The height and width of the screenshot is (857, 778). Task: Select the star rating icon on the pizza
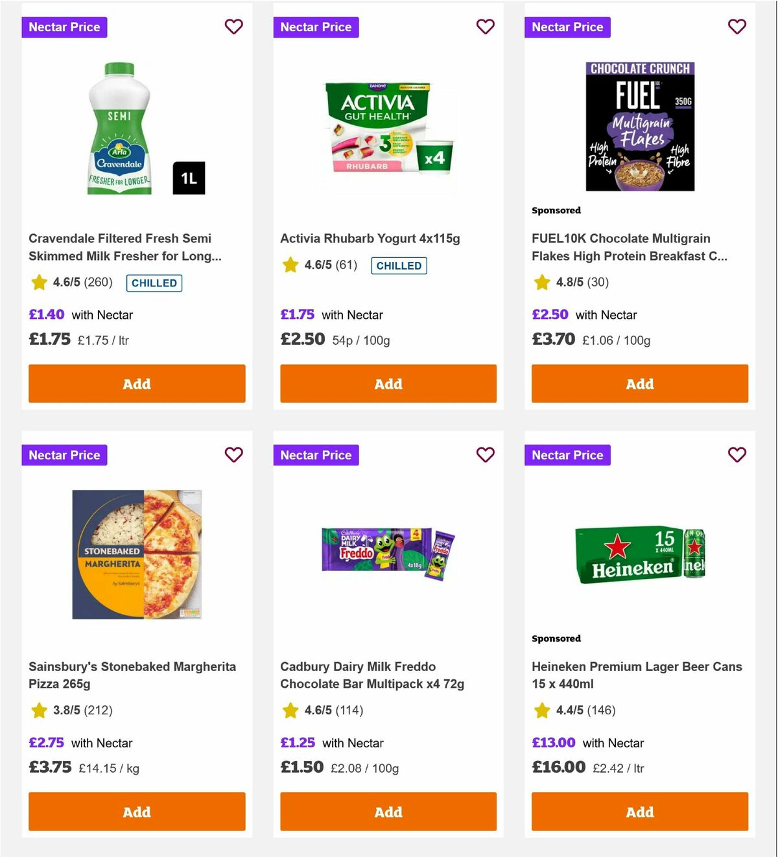point(38,710)
